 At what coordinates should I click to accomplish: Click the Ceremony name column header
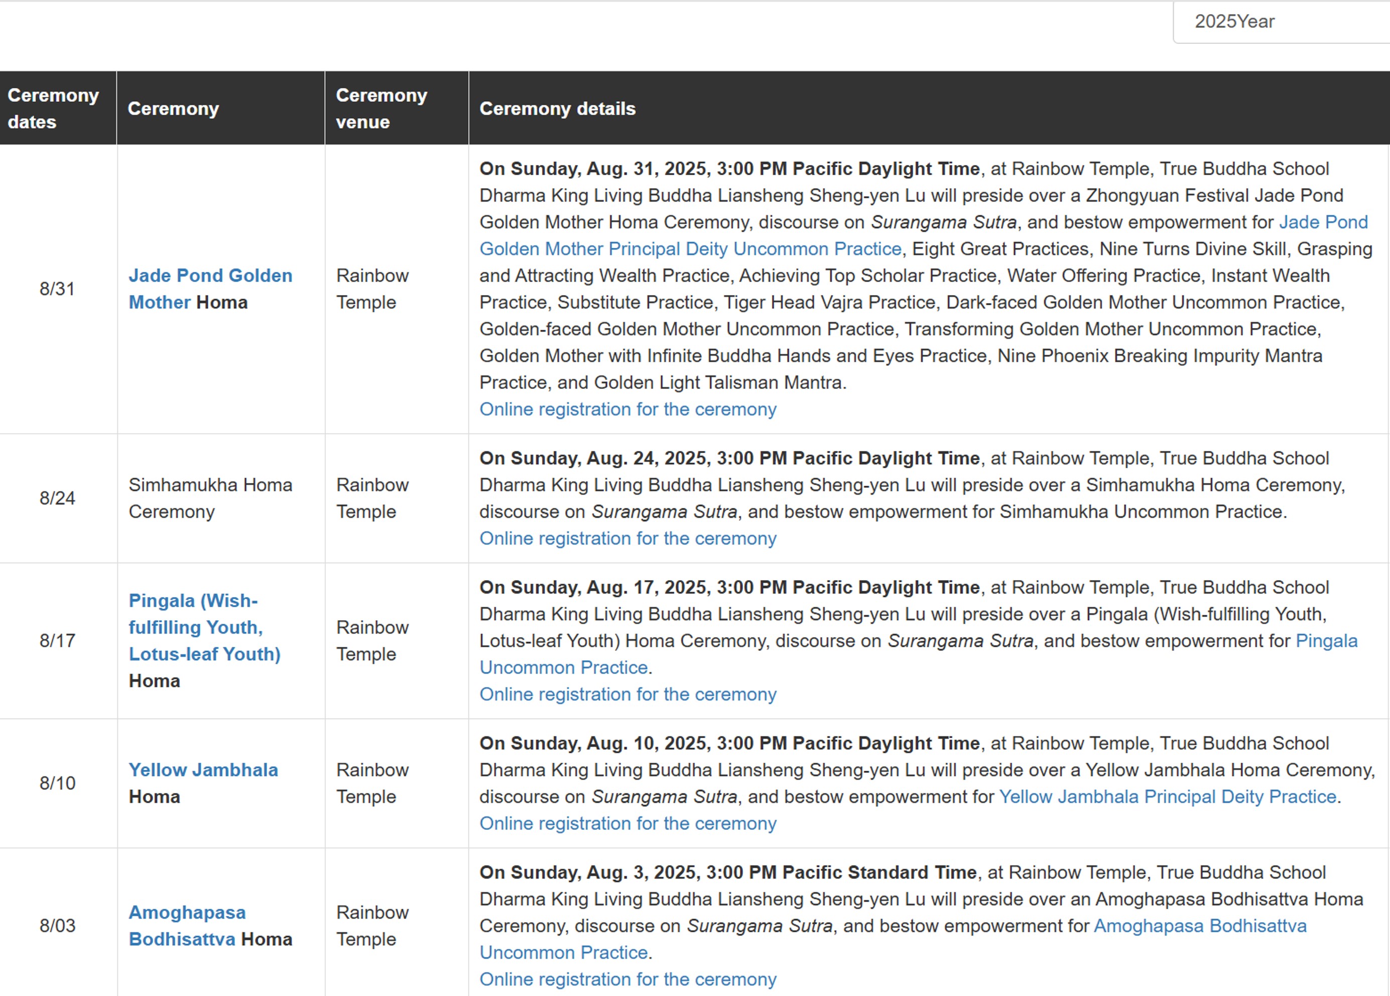pos(221,108)
